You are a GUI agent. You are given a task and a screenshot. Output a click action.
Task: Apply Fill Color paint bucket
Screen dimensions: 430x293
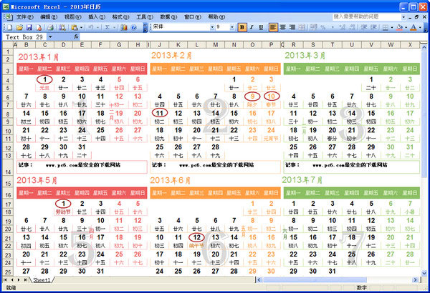[x=400, y=27]
